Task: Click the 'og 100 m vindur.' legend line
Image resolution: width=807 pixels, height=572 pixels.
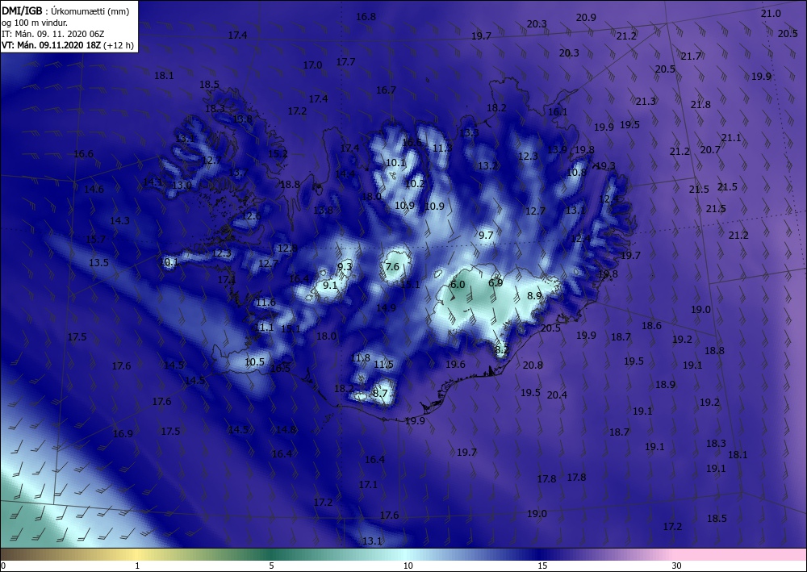Action: 35,23
